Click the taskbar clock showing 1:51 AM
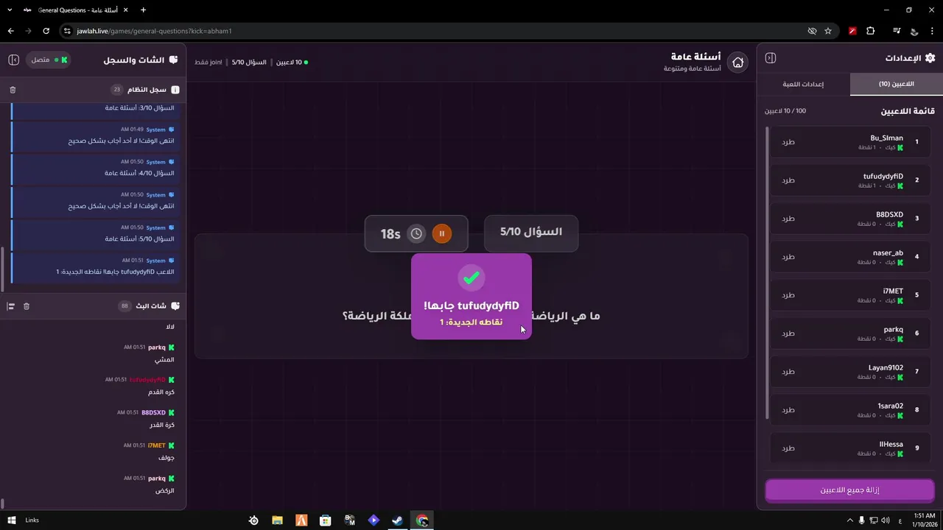The width and height of the screenshot is (943, 530). 924,520
